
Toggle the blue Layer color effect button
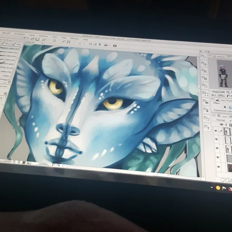click(x=230, y=107)
